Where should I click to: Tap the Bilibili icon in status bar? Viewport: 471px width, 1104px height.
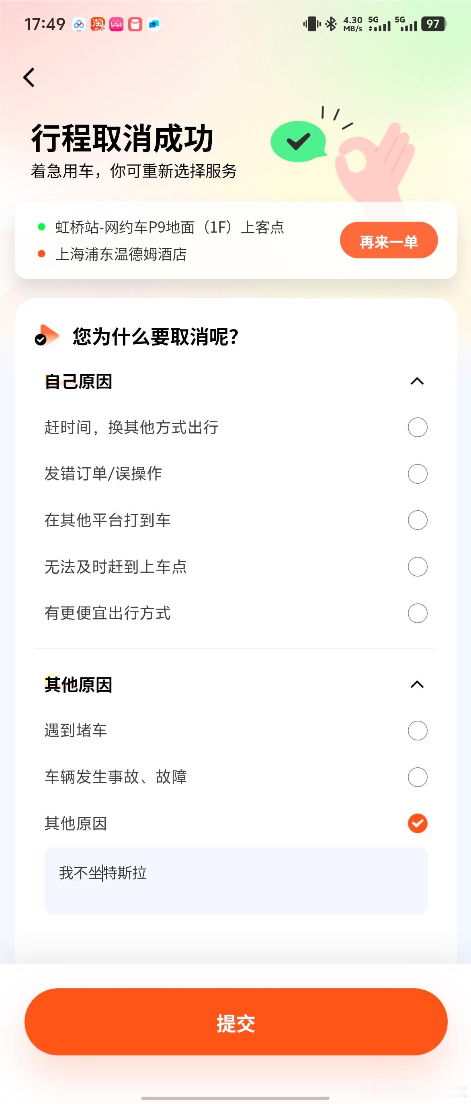[117, 25]
